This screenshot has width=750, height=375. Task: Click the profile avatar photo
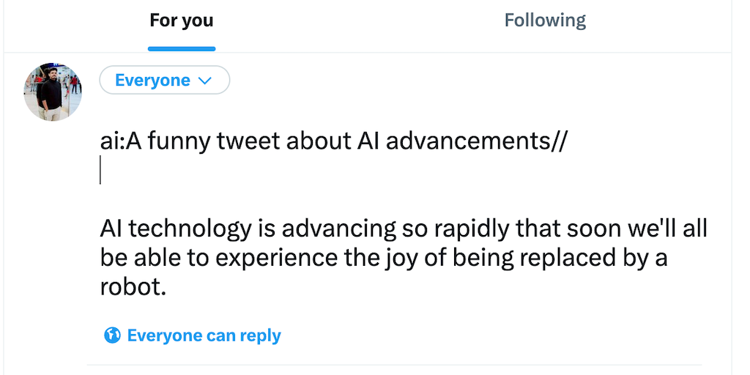tap(53, 92)
